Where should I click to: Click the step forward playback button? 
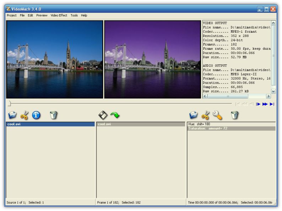click(x=258, y=104)
